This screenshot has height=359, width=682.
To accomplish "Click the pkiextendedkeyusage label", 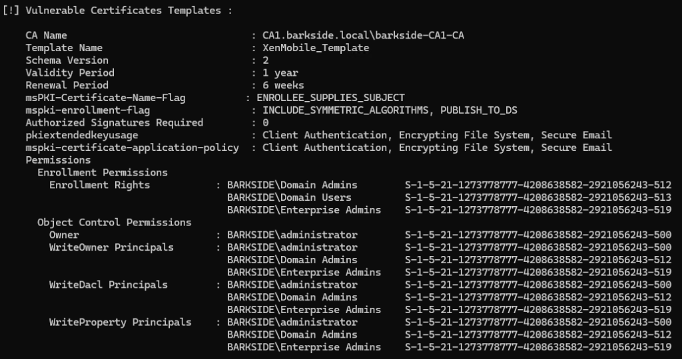I will [x=82, y=135].
